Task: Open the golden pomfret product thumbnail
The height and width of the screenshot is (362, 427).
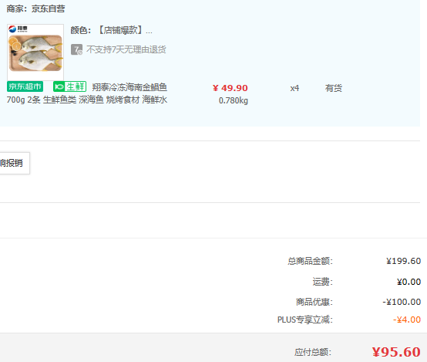Action: point(35,52)
